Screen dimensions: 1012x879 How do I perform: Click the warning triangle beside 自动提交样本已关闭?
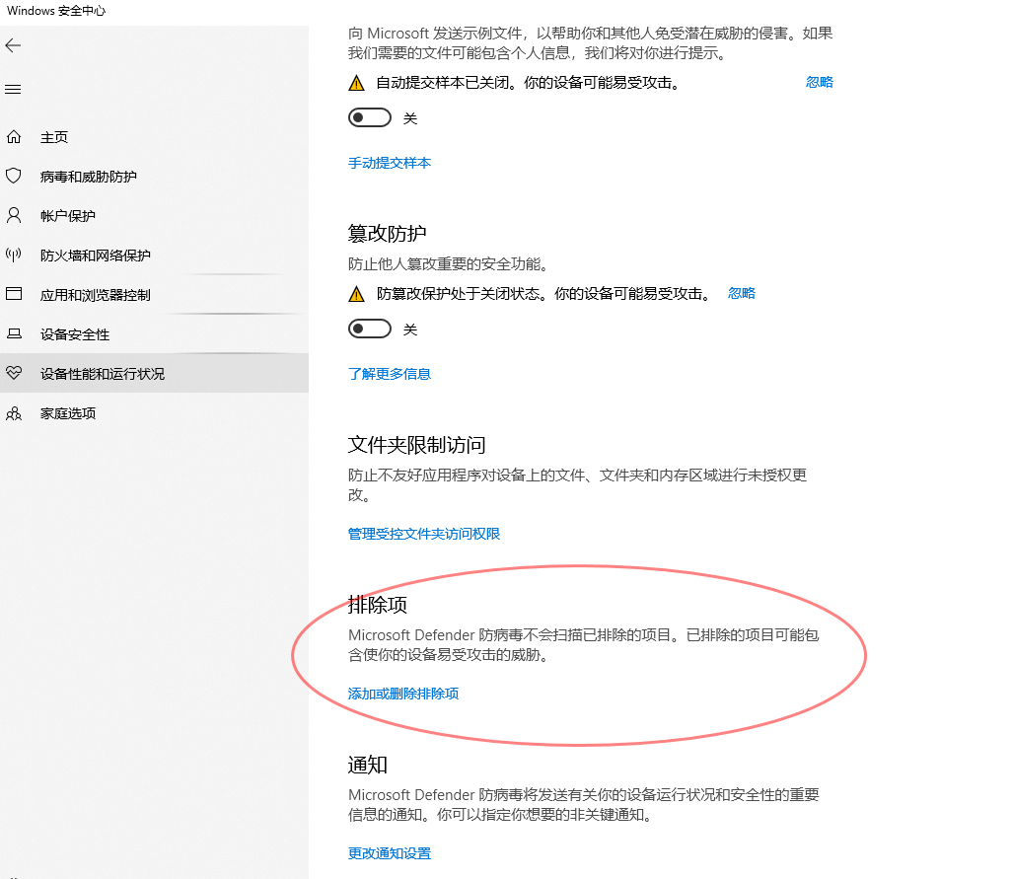[x=356, y=83]
